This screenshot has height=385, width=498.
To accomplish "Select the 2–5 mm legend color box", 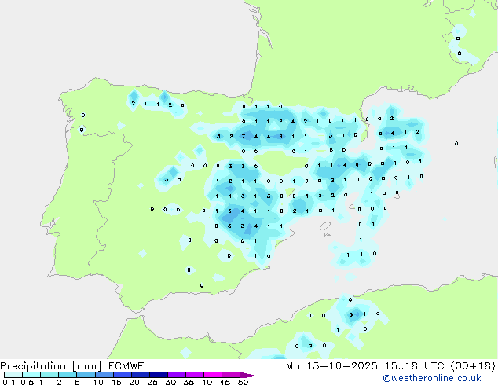I will 68,375.
